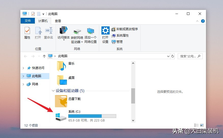Click Uninstall or change a program (卸载或更改程序)
Image resolution: width=223 pixels, height=138 pixels.
[125, 29]
